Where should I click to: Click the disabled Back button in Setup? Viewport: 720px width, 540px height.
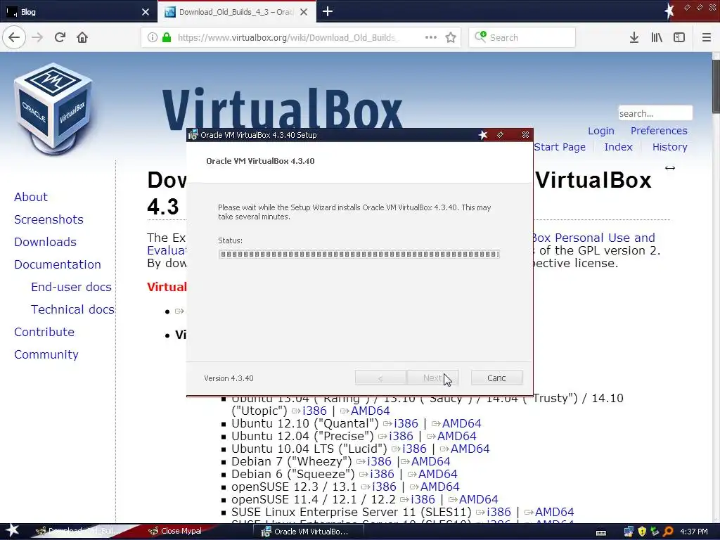point(380,378)
